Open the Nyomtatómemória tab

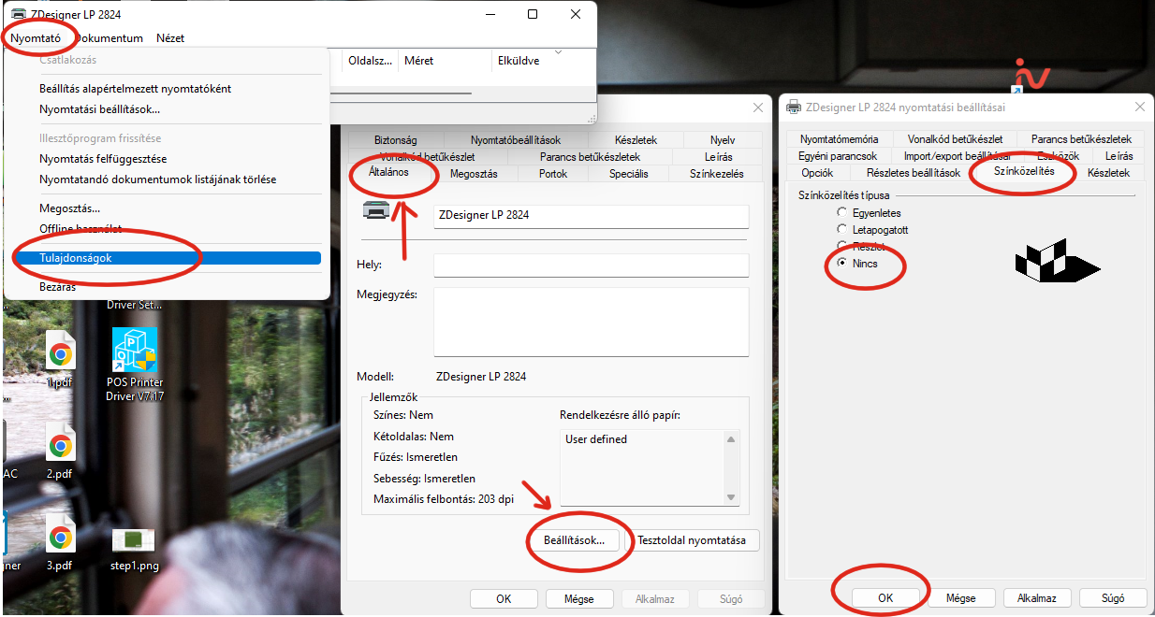[838, 139]
